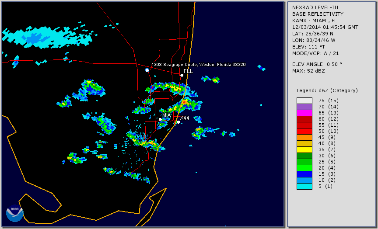The width and height of the screenshot is (378, 229).
Task: Click the '75 (15)' legend value
Action: pyautogui.click(x=328, y=101)
